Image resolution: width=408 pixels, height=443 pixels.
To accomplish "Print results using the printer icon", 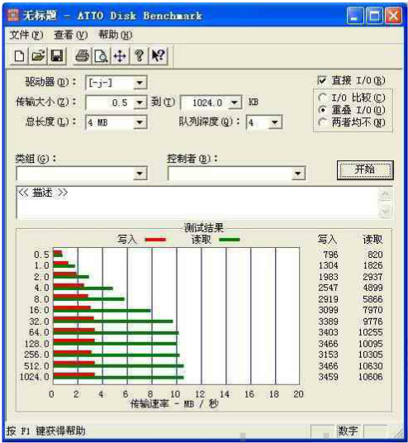I will pos(82,56).
